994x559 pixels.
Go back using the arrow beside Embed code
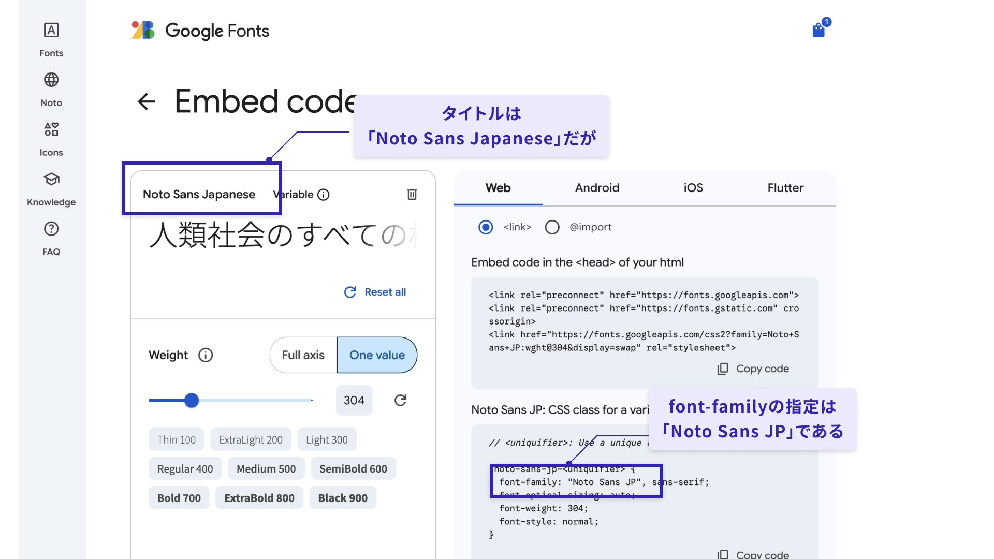pyautogui.click(x=147, y=101)
